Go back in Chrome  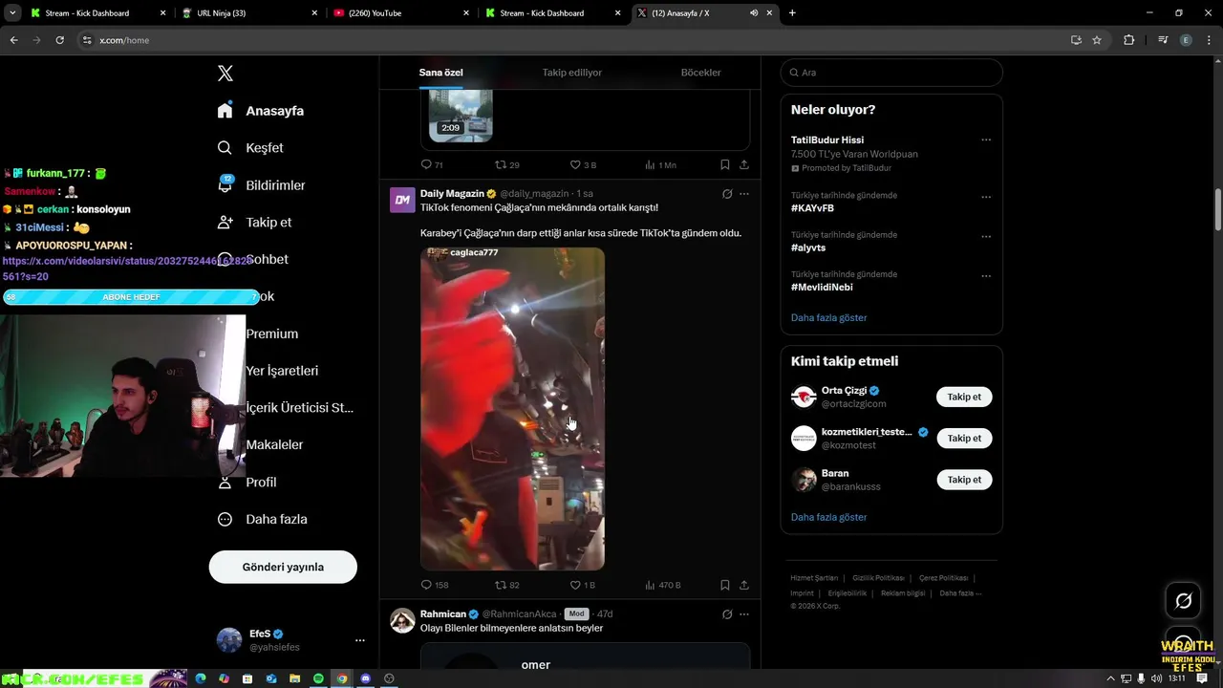click(13, 40)
